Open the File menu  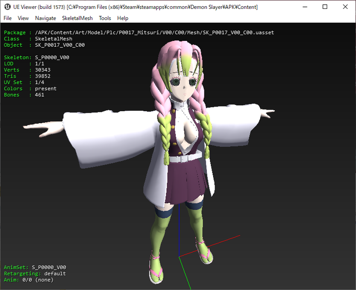[7, 18]
